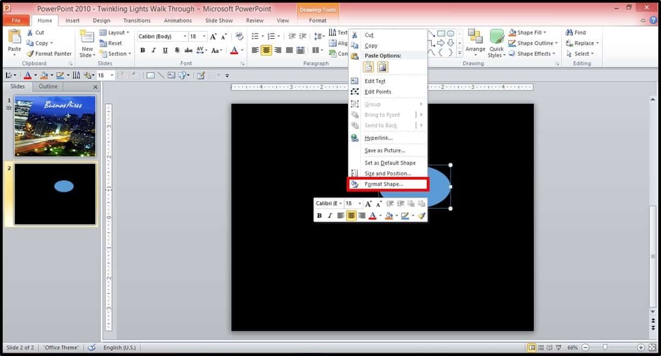Toggle Underline in ribbon Font group
Image resolution: width=661 pixels, height=356 pixels.
(165, 50)
